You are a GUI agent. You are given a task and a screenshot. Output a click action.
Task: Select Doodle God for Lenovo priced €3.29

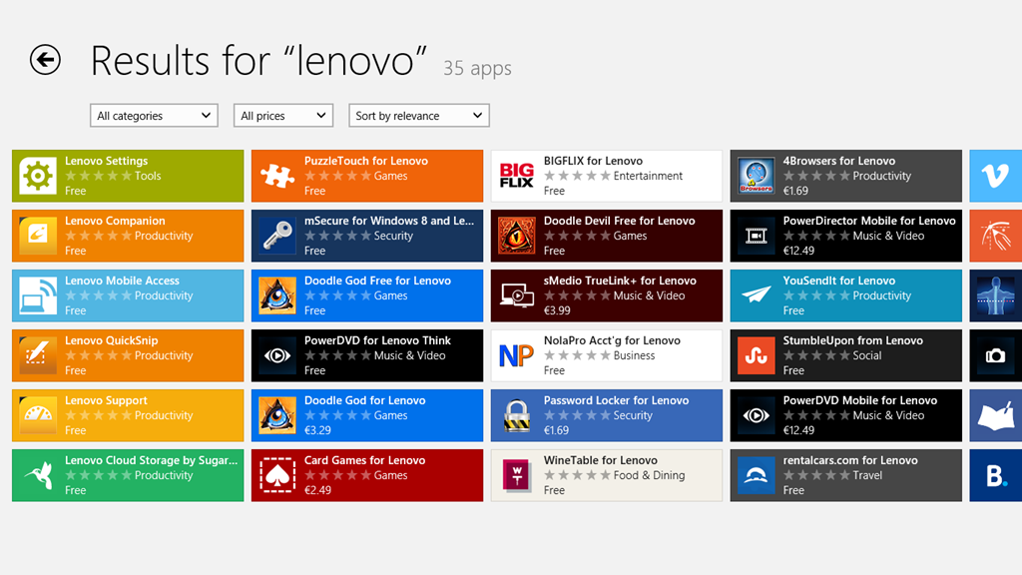pyautogui.click(x=366, y=415)
